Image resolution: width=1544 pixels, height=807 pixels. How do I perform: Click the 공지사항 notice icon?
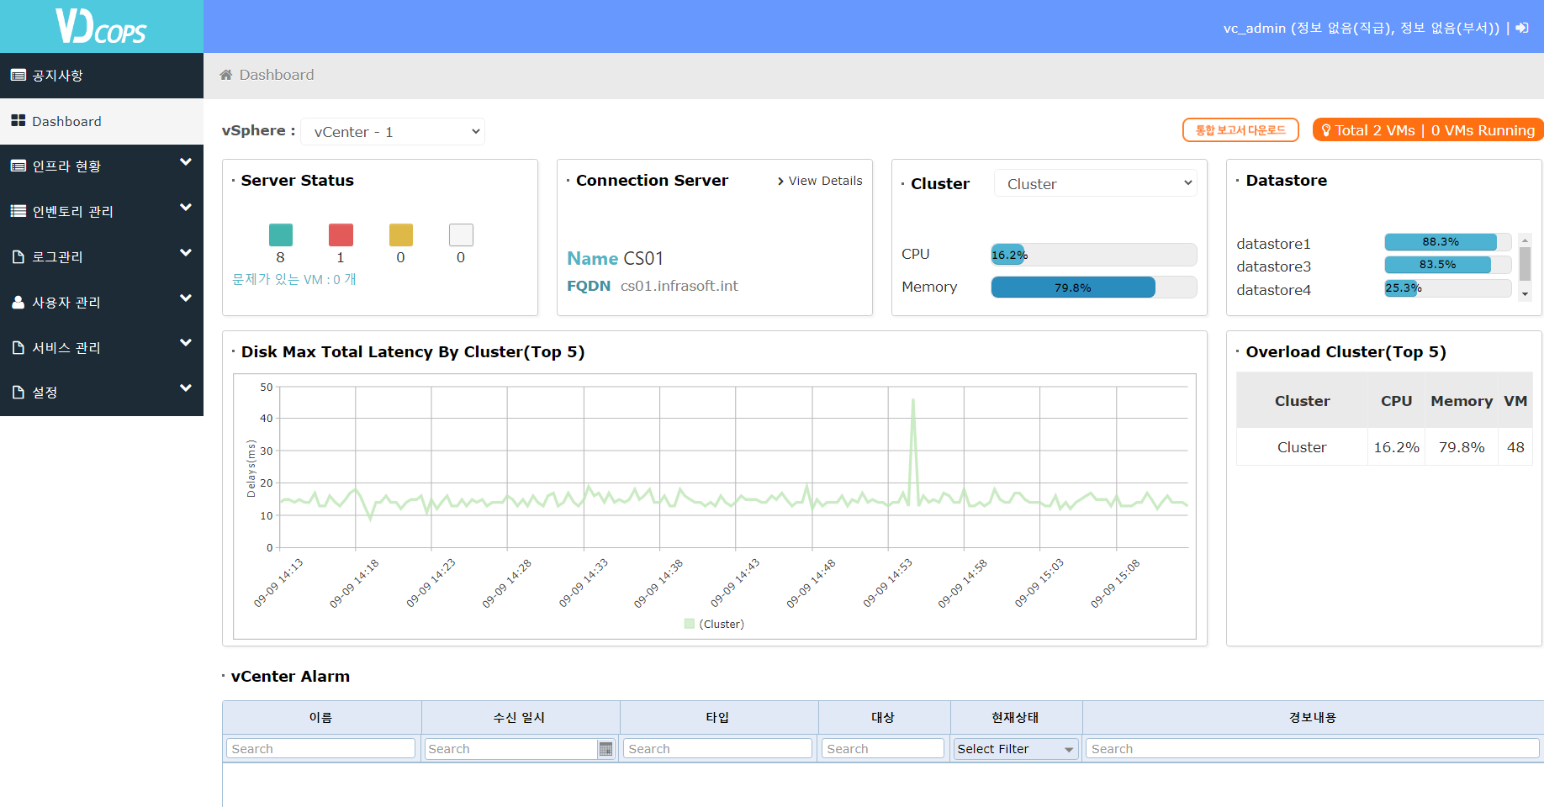pyautogui.click(x=19, y=76)
